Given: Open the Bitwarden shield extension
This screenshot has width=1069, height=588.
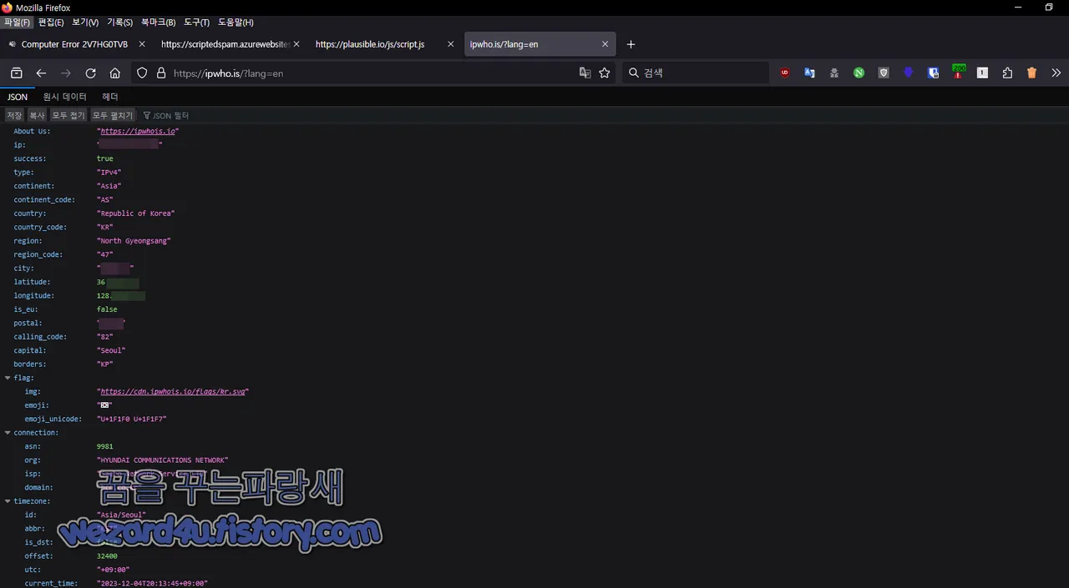Looking at the screenshot, I should coord(933,73).
